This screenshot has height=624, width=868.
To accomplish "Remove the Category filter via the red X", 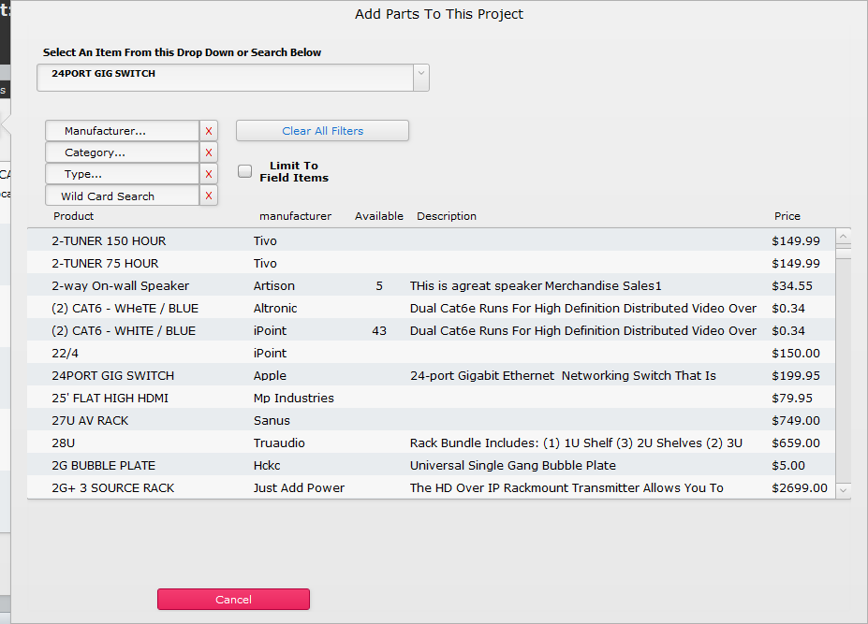I will pos(208,152).
